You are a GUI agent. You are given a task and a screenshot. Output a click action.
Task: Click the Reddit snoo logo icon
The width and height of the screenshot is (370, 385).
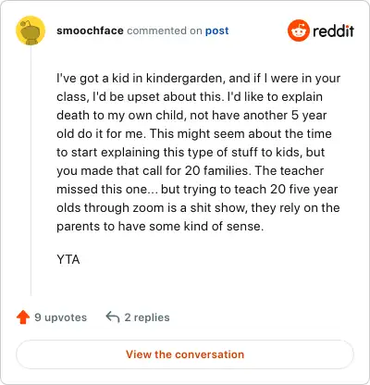click(x=298, y=31)
